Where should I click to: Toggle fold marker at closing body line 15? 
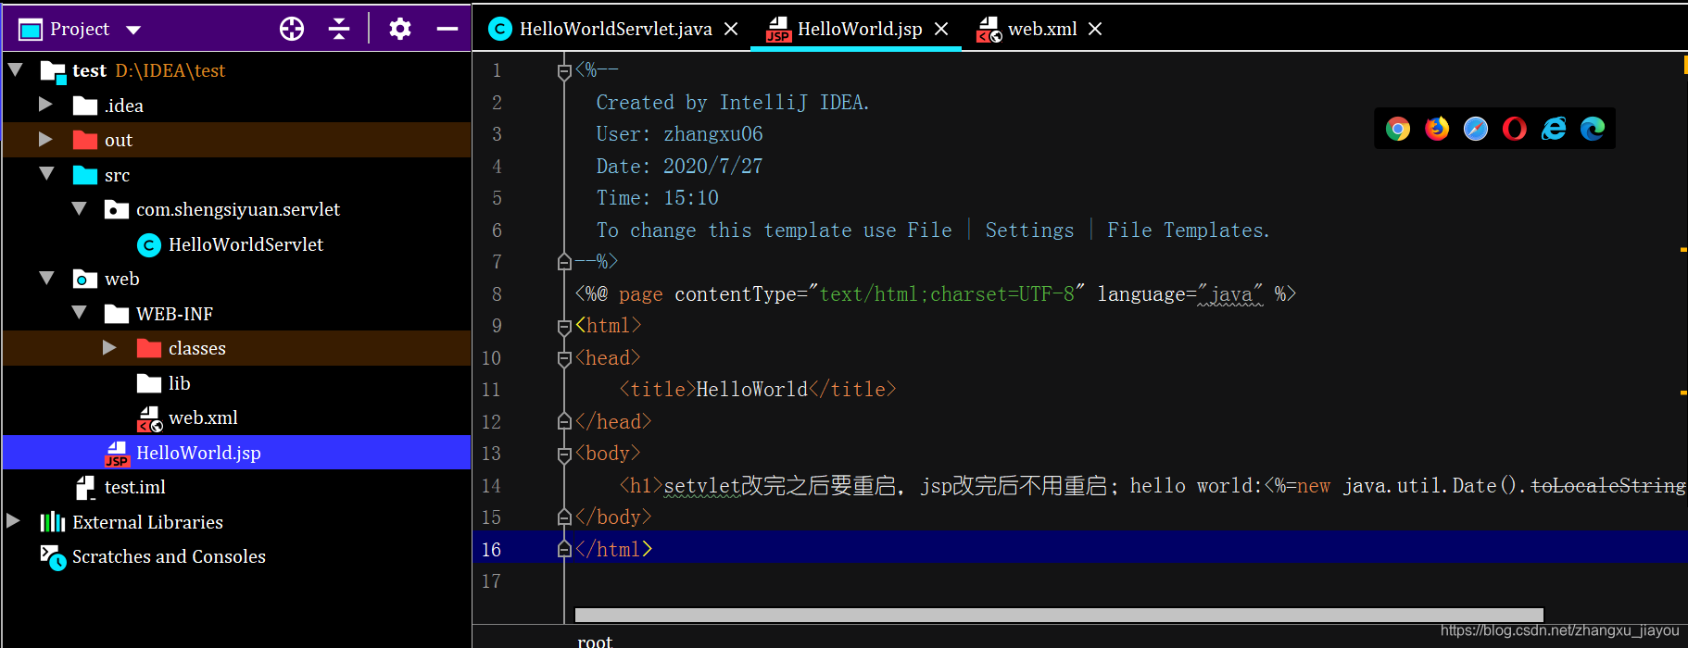point(564,517)
